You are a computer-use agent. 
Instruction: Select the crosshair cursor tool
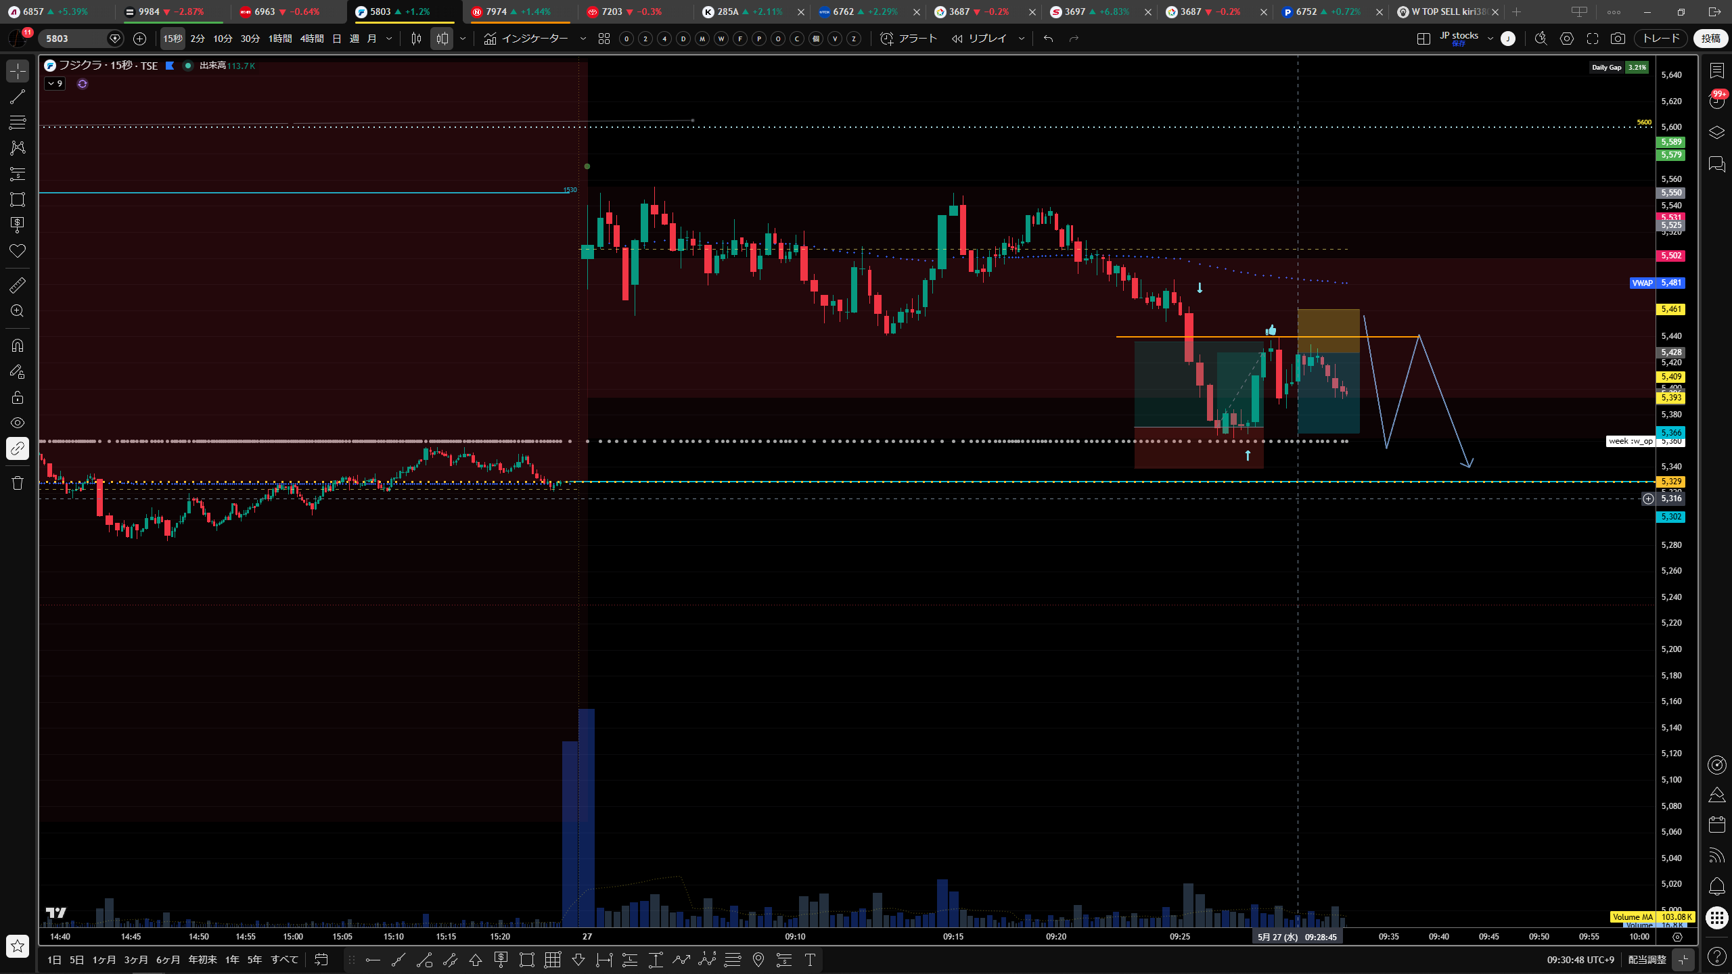18,70
